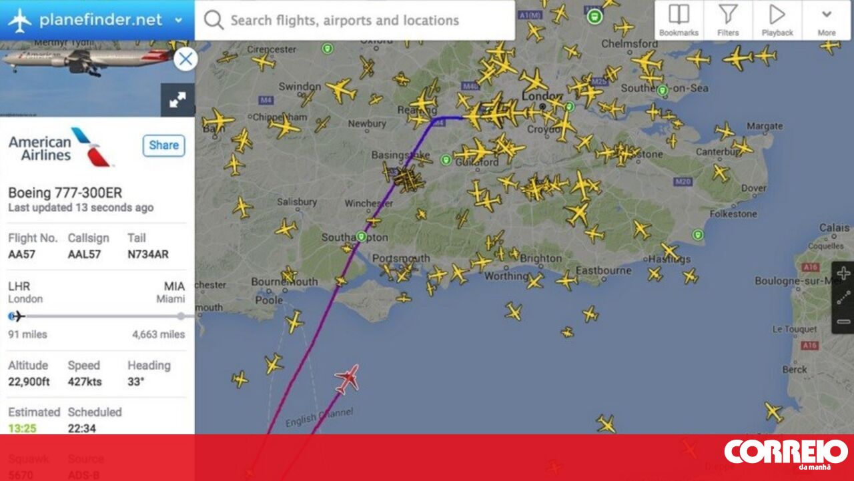
Task: Expand the More menu
Action: point(827,20)
